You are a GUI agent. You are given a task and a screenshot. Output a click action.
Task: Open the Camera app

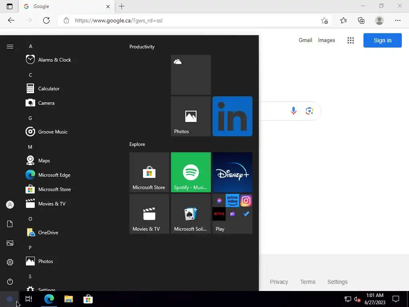point(40,103)
